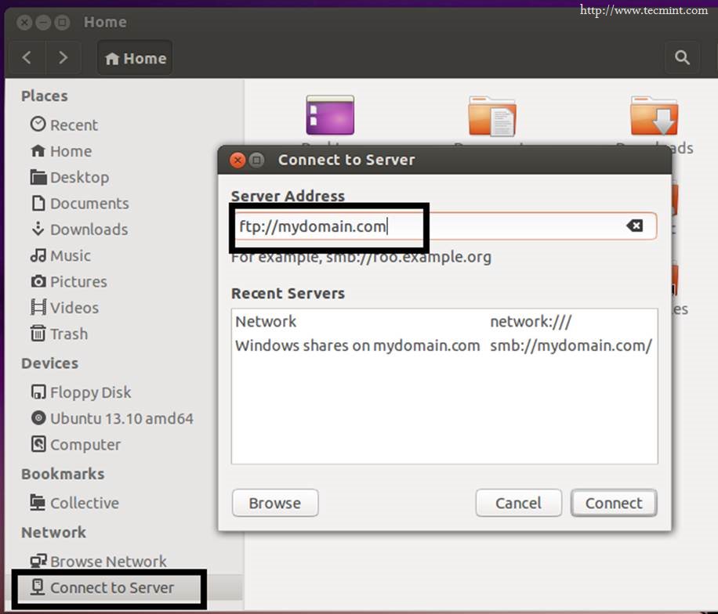Click the Downloads arrow icon in sidebar
The image size is (718, 614).
click(x=38, y=229)
